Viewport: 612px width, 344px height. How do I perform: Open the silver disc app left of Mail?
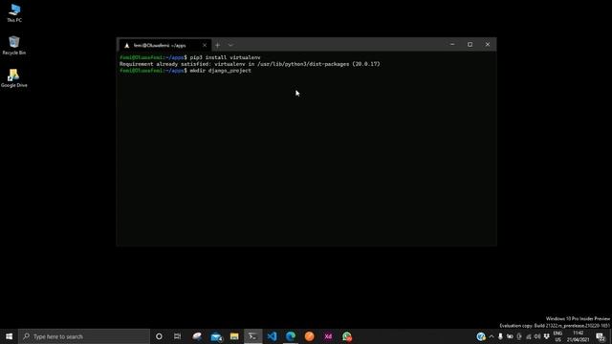pos(198,336)
